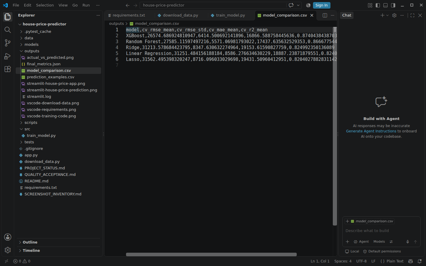Open the chat icon in title bar

coord(291,5)
